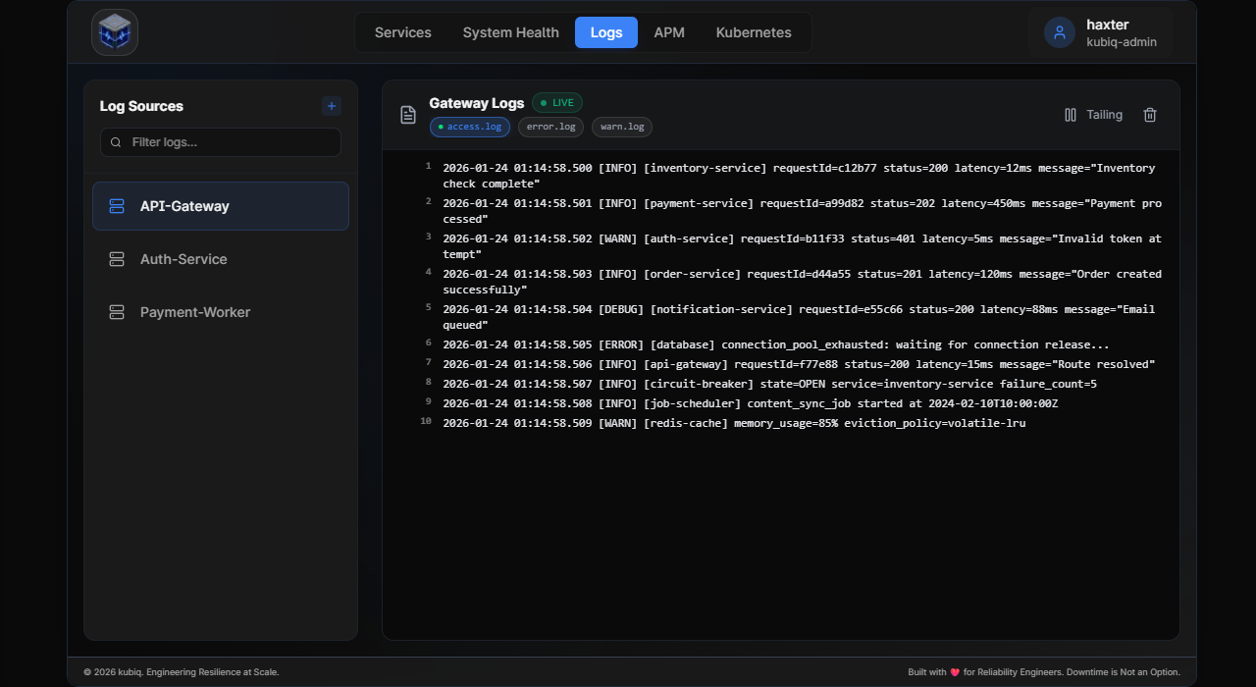Screen dimensions: 1256x687
Task: Open the System Health tab
Action: pyautogui.click(x=511, y=32)
